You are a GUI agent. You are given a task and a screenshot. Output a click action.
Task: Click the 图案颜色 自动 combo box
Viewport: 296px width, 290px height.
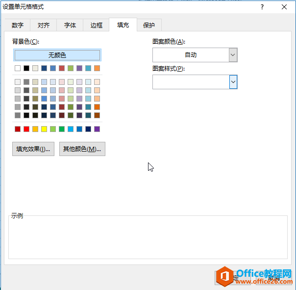(x=195, y=55)
